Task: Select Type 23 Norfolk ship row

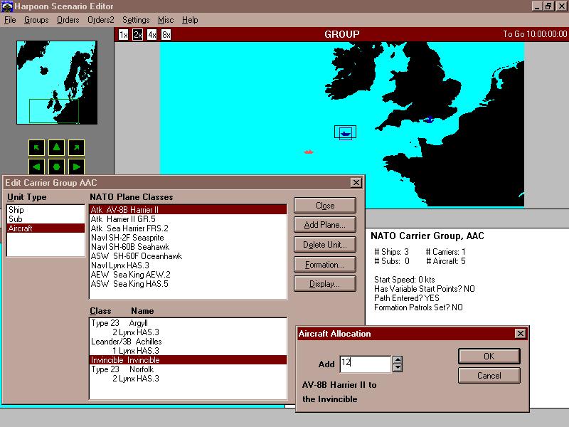Action: pyautogui.click(x=188, y=369)
